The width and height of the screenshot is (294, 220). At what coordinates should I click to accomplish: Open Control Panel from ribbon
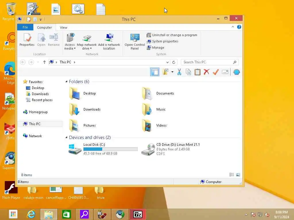click(135, 42)
